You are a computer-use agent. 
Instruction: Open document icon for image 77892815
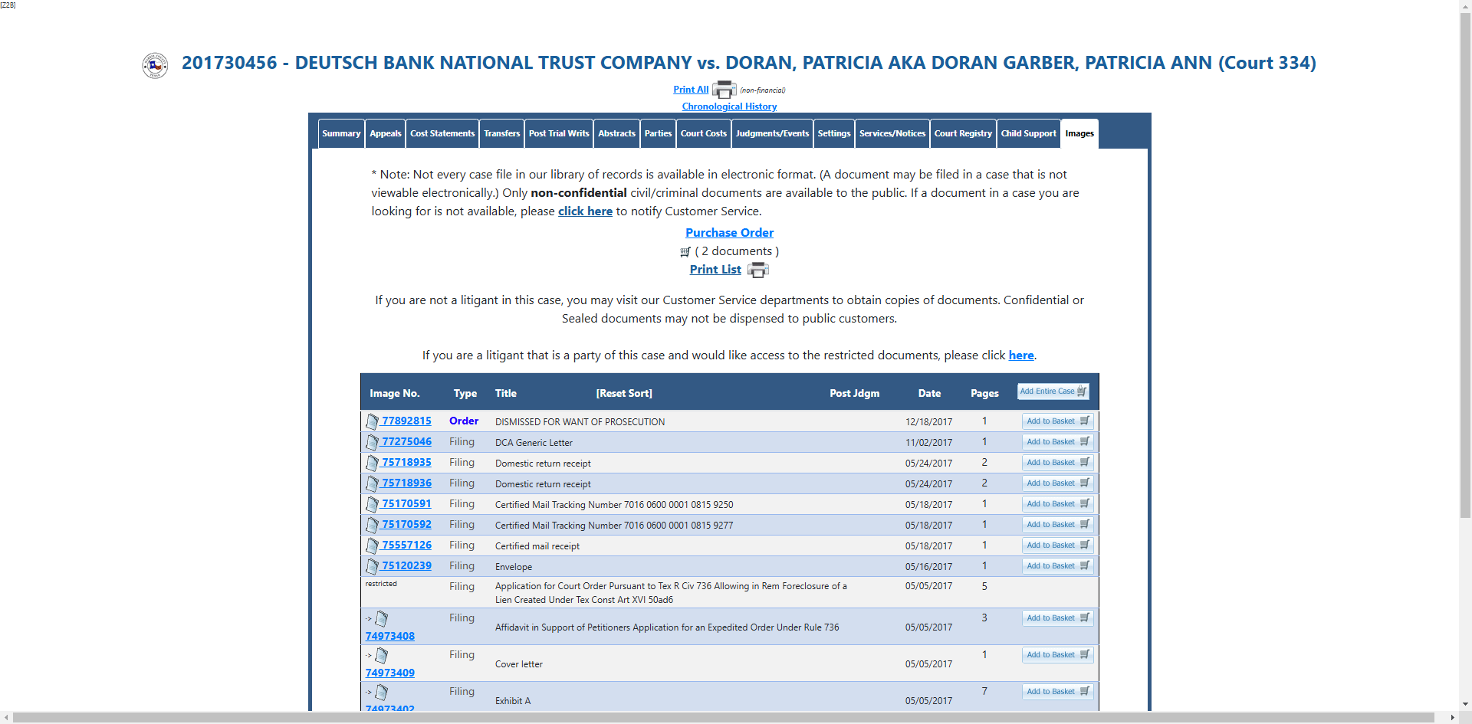tap(372, 421)
